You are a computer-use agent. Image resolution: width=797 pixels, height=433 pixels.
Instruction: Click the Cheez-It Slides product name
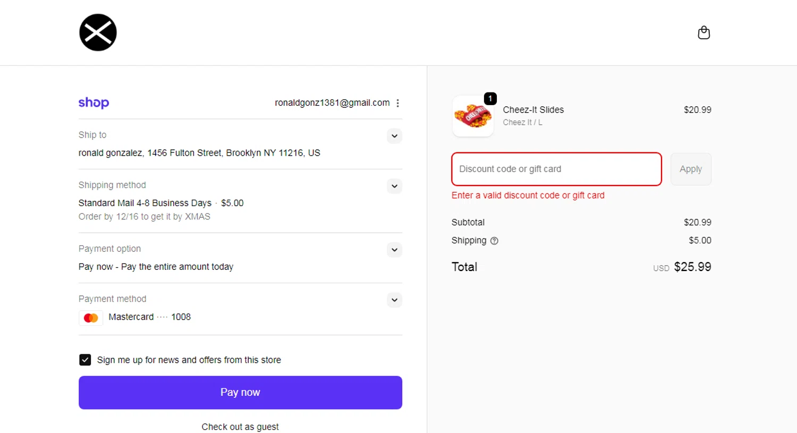coord(533,110)
